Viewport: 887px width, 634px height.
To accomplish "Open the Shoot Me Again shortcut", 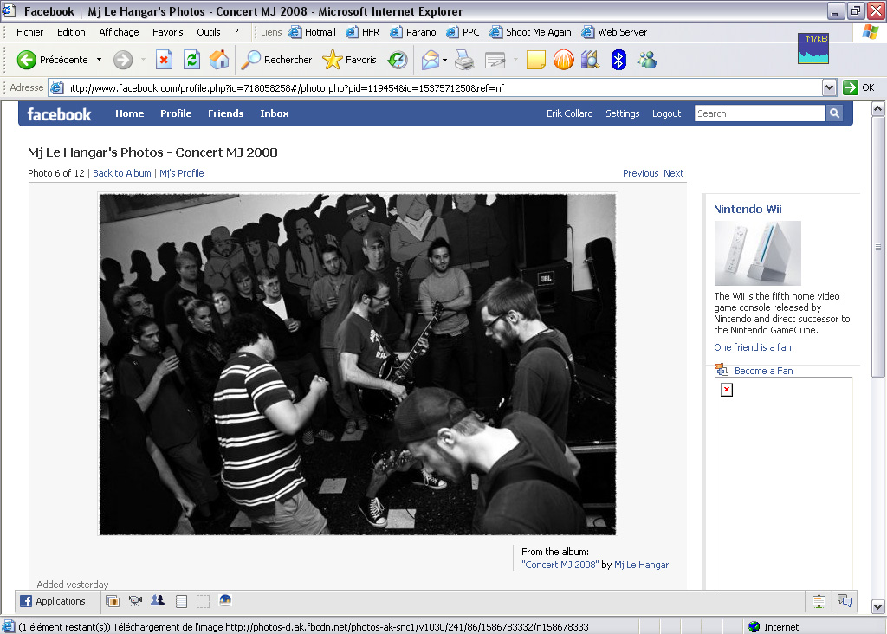I will (531, 32).
